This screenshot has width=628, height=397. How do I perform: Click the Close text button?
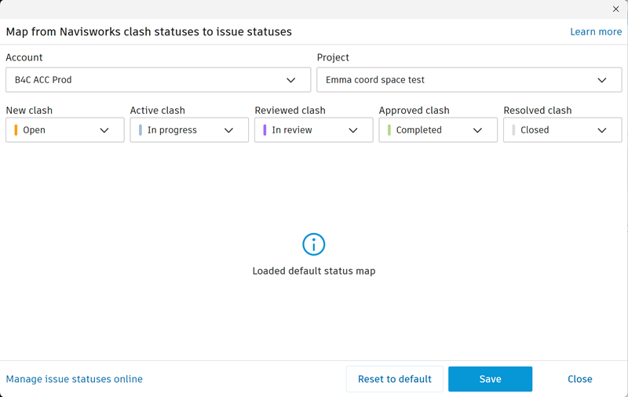579,379
